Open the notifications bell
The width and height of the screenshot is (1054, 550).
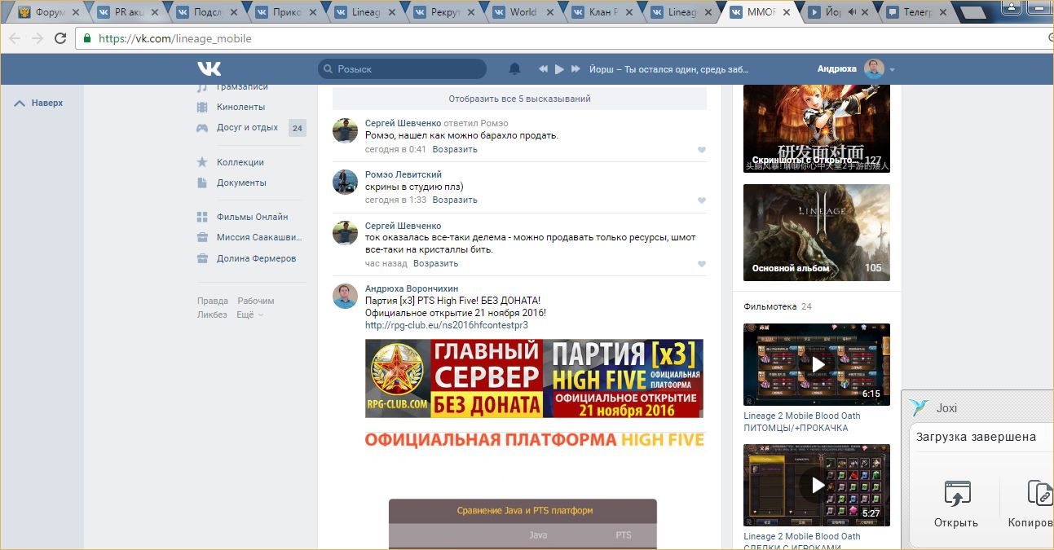tap(514, 69)
